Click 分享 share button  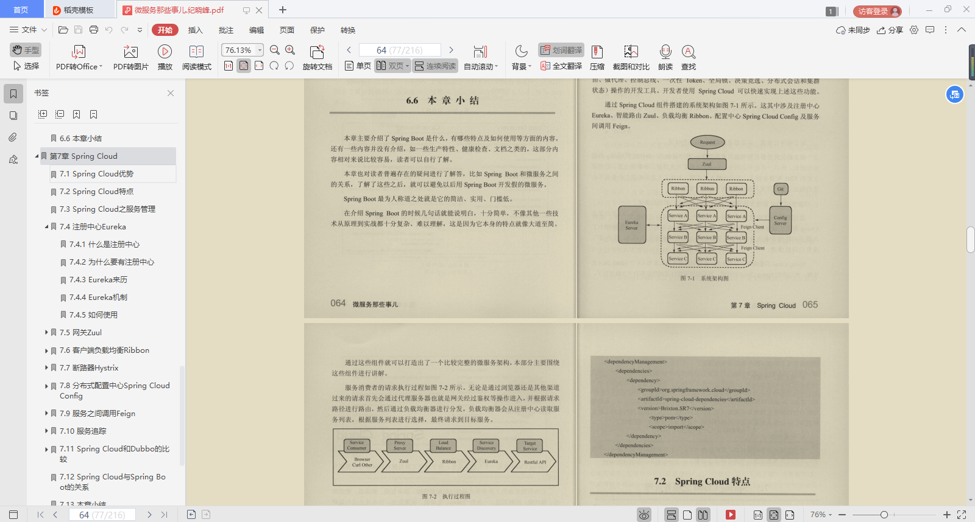click(890, 30)
